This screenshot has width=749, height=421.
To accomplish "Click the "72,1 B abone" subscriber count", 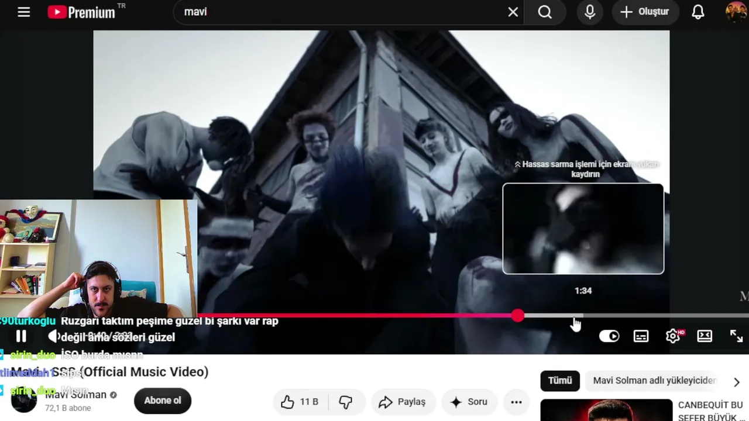I will [x=68, y=408].
